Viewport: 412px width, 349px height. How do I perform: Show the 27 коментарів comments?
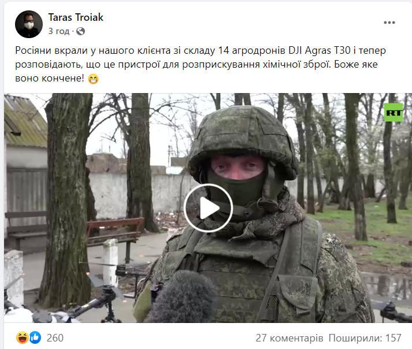289,338
